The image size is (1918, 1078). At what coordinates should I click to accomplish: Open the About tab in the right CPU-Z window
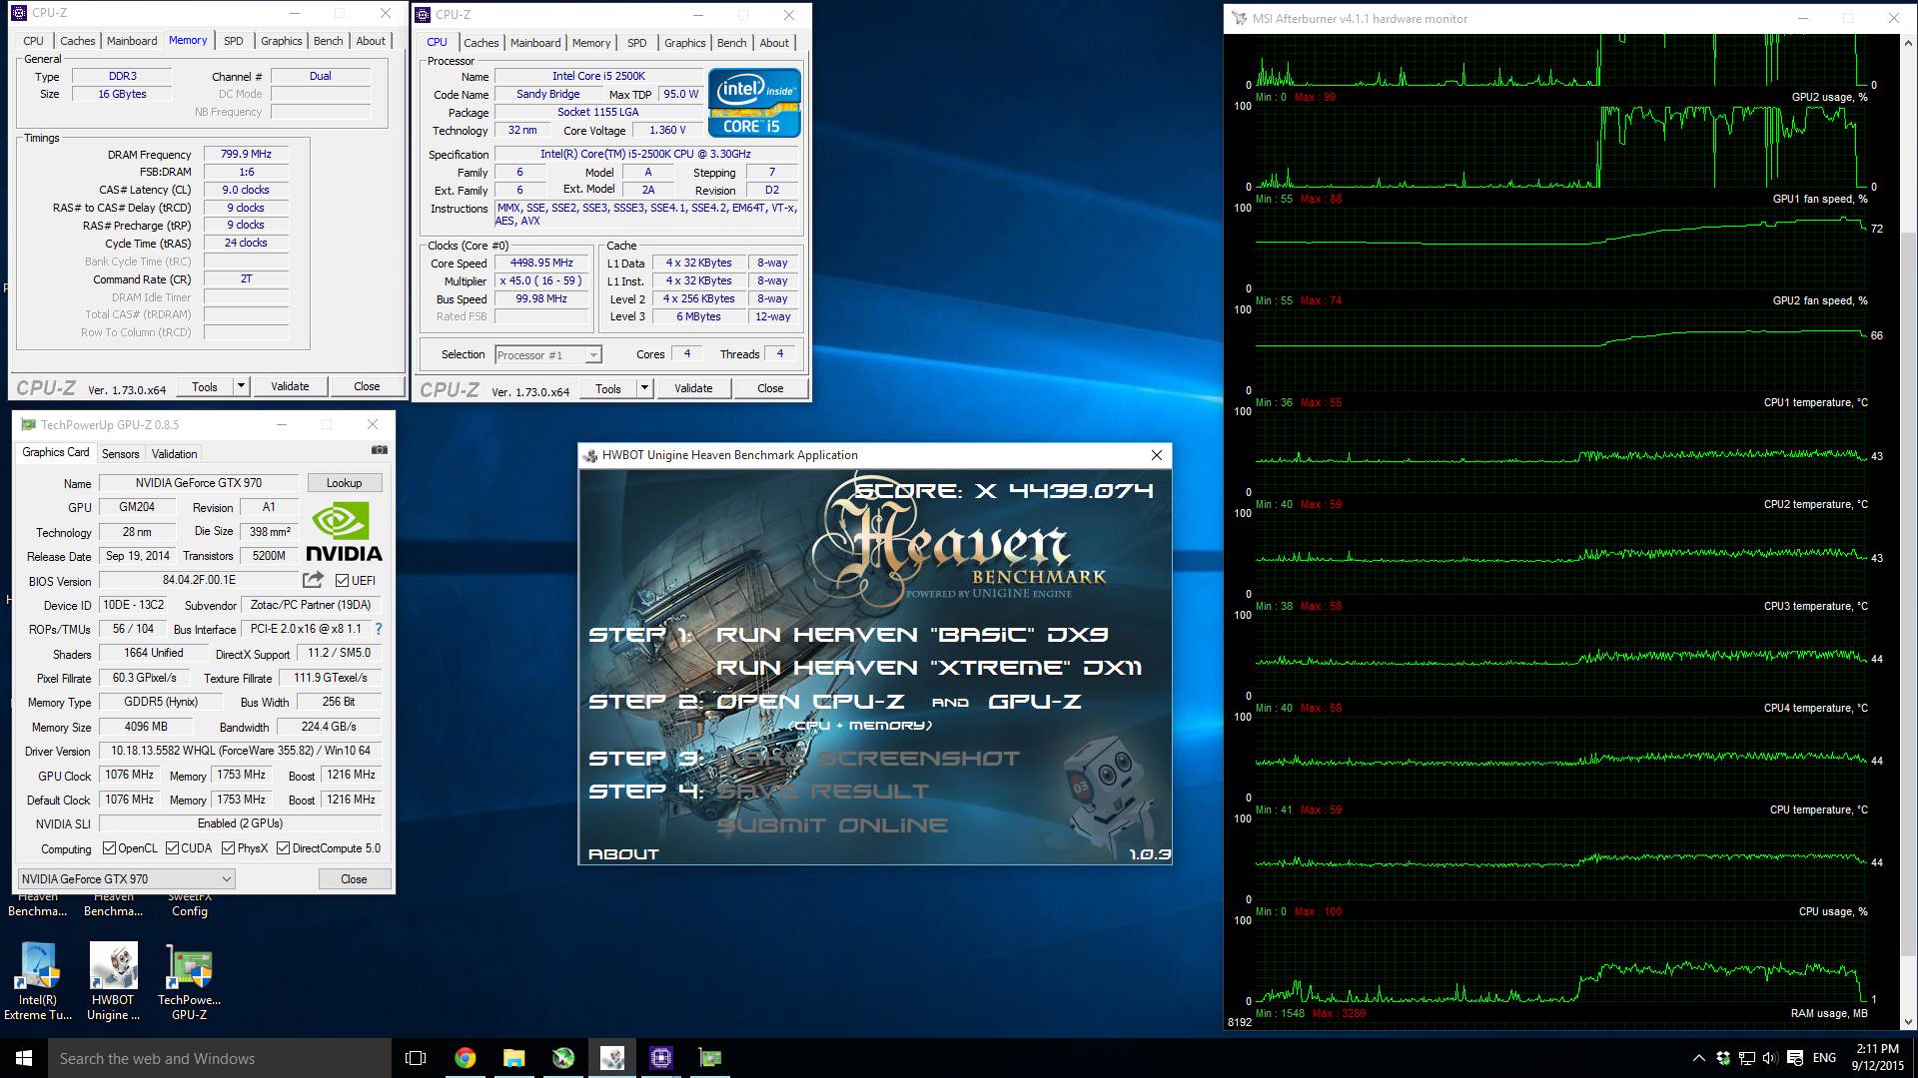tap(774, 43)
